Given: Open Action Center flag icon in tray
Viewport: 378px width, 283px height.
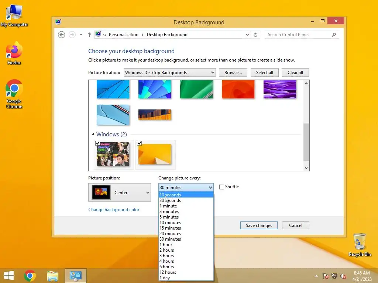Looking at the screenshot, I should pyautogui.click(x=325, y=276).
